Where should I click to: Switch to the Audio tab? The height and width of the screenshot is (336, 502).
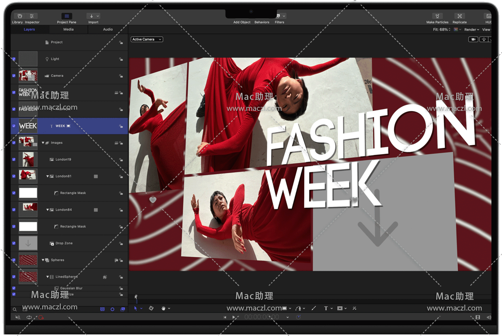point(108,29)
